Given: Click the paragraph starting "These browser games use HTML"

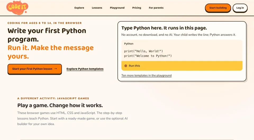Looking at the screenshot, I should pos(72,119).
